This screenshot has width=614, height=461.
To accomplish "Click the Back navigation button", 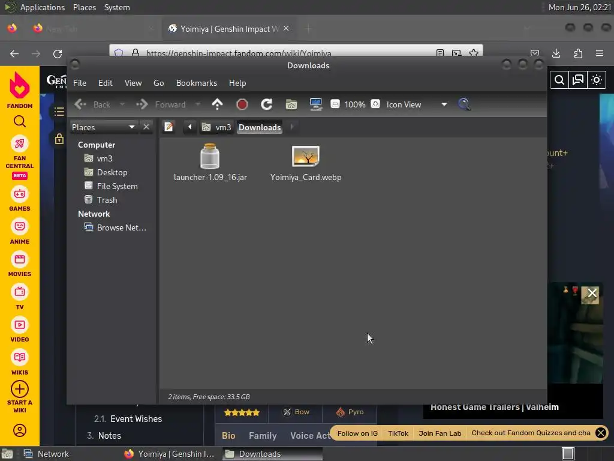I will pyautogui.click(x=92, y=104).
